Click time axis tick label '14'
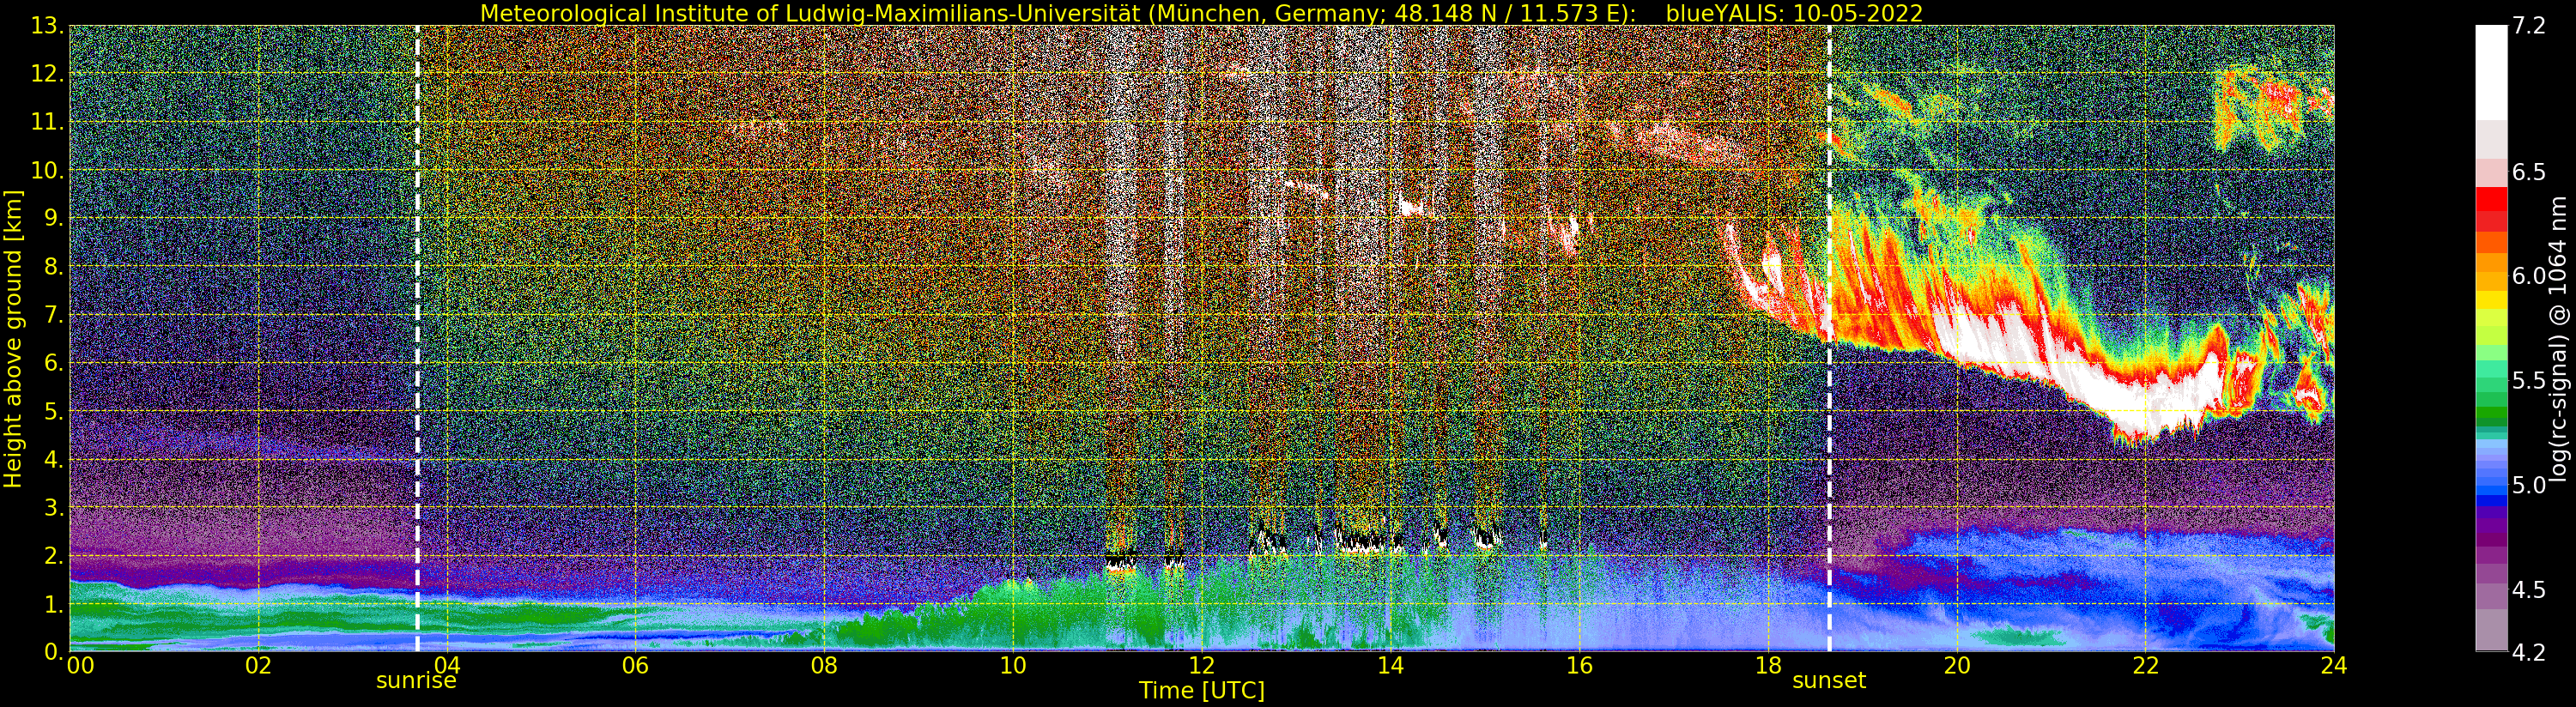 (x=1390, y=665)
